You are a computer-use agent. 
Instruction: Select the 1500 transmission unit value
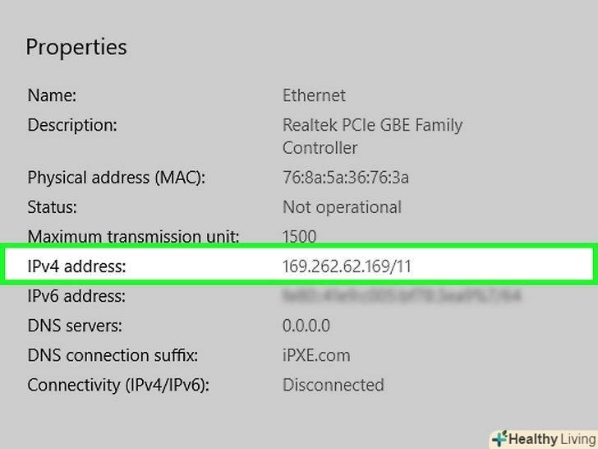click(299, 237)
